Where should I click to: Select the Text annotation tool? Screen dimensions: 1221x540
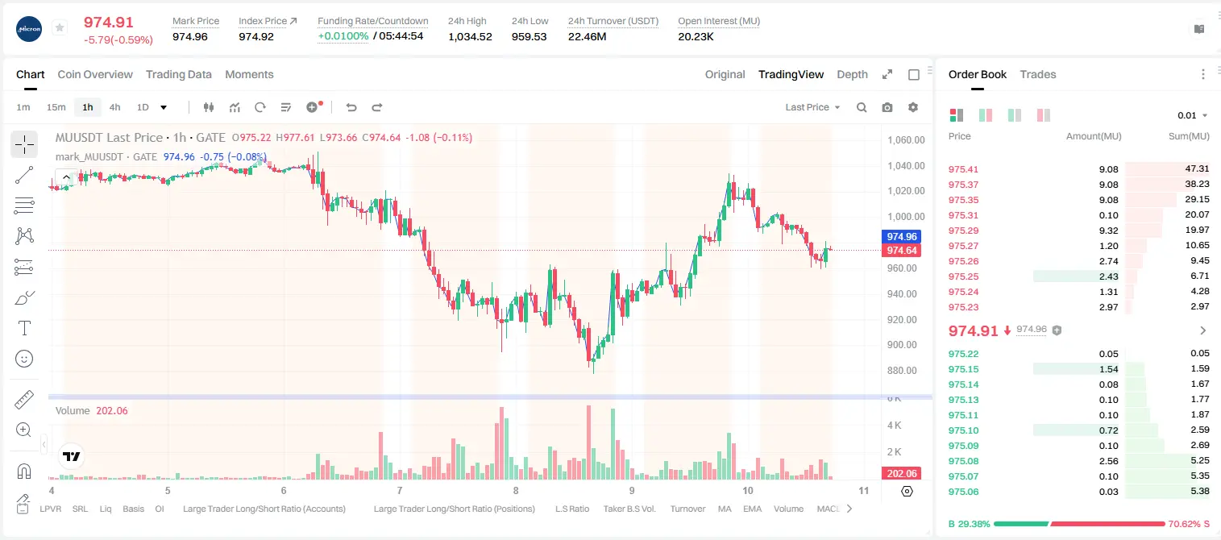click(24, 328)
